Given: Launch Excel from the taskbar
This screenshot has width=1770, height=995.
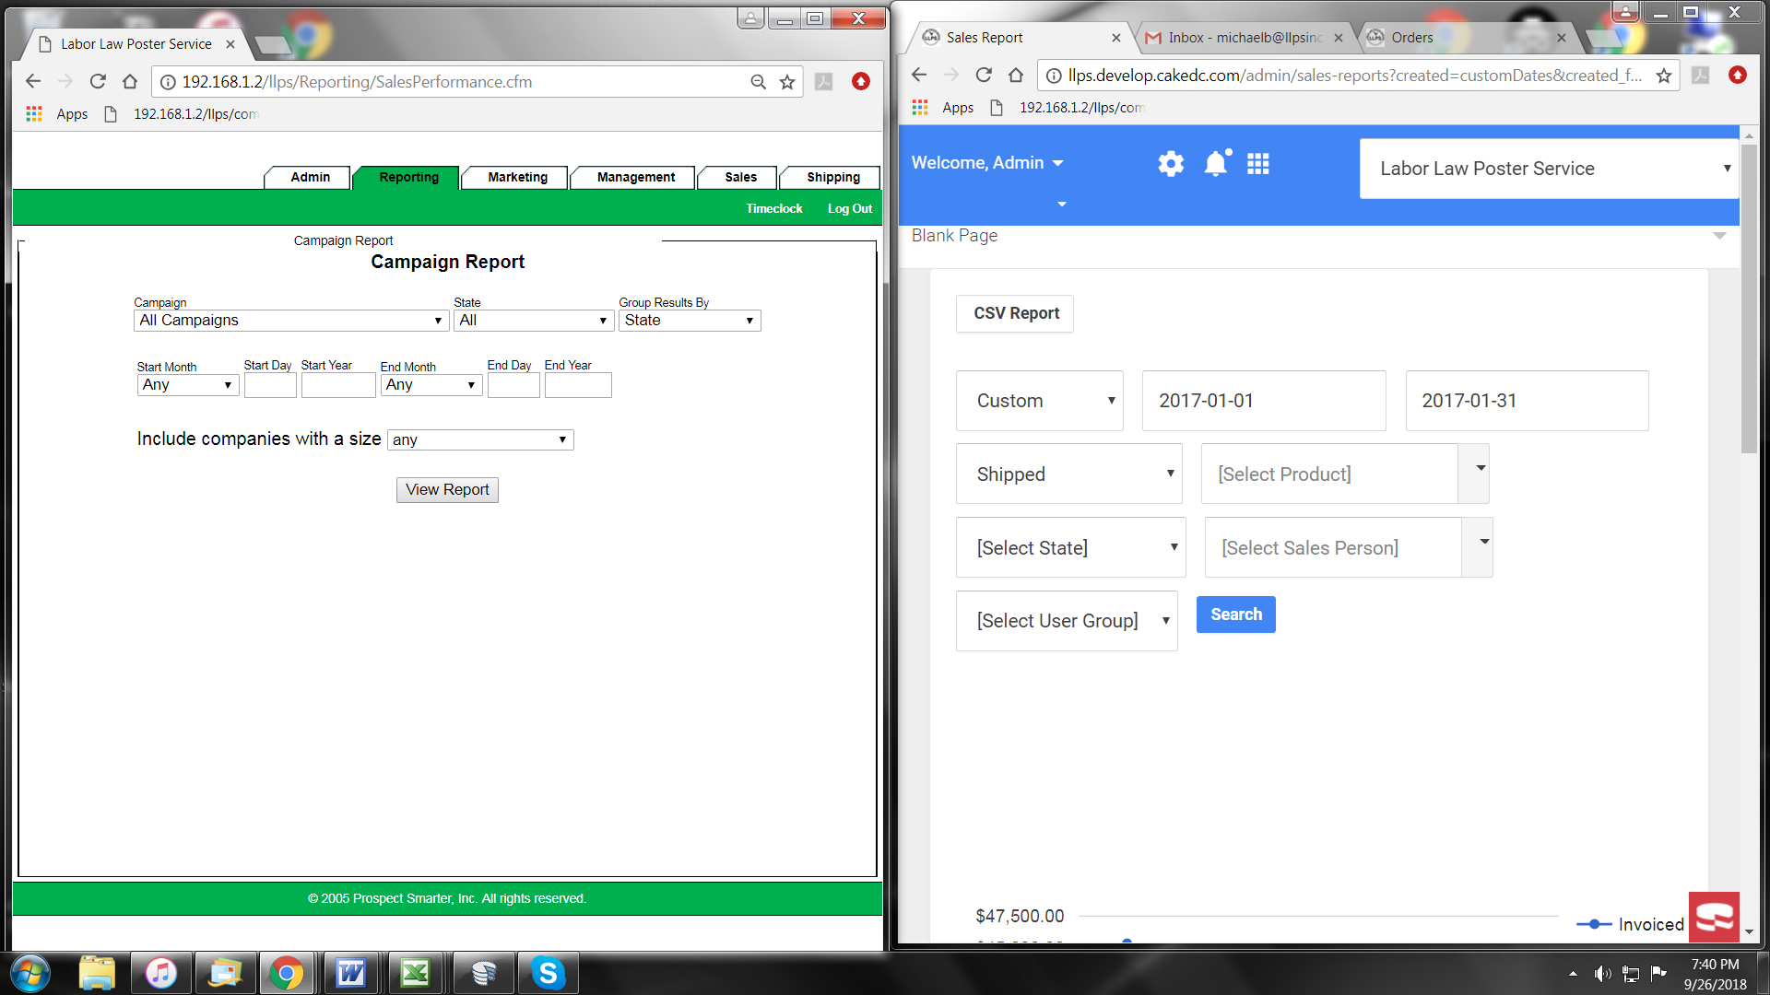Looking at the screenshot, I should click(x=415, y=973).
